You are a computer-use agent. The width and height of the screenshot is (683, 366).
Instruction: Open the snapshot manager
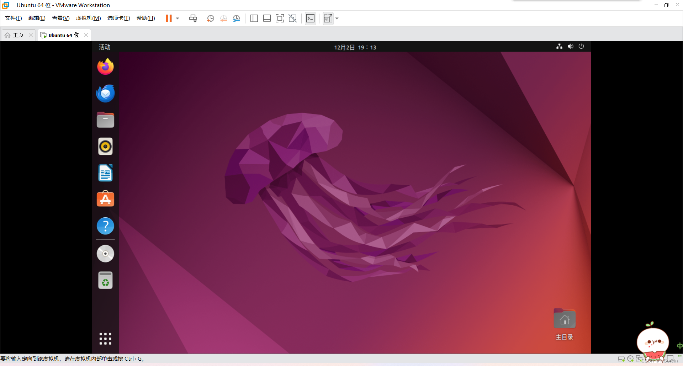pos(237,18)
